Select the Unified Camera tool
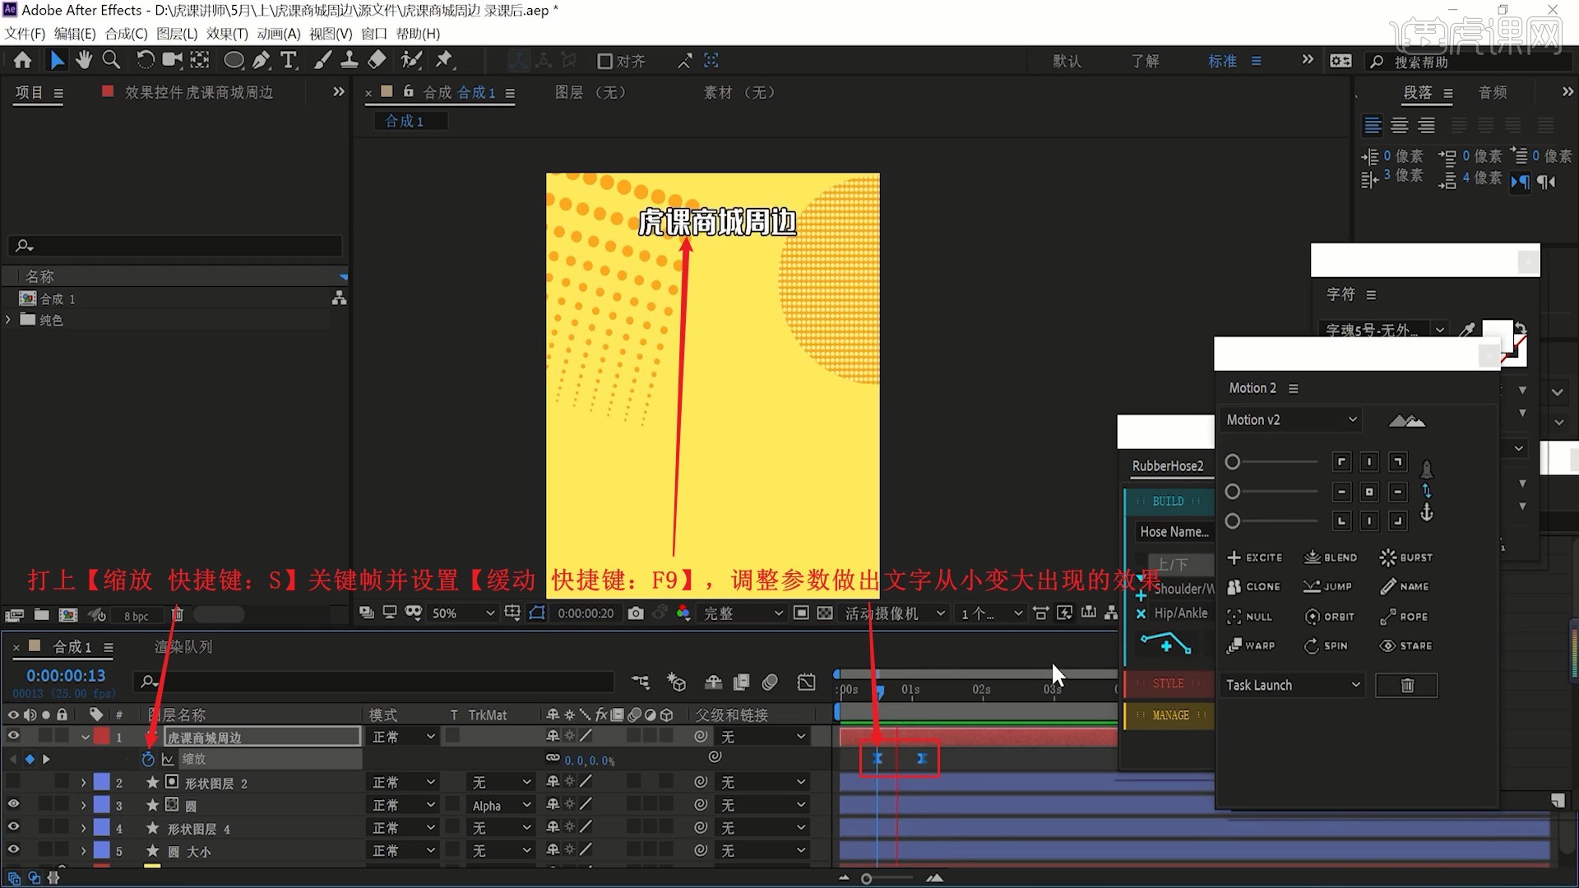Screen dimensions: 1579x888 (172, 60)
